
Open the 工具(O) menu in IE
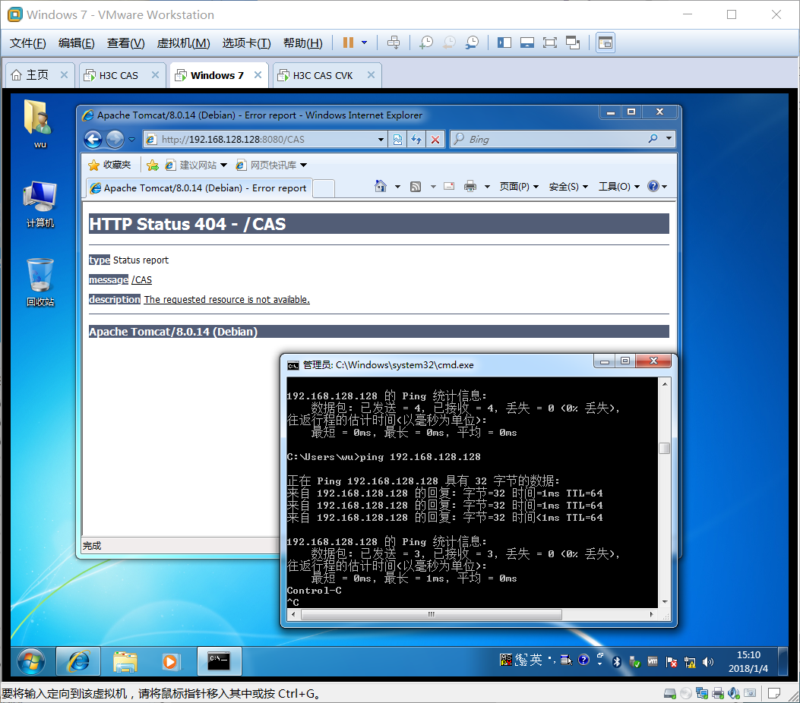[619, 187]
